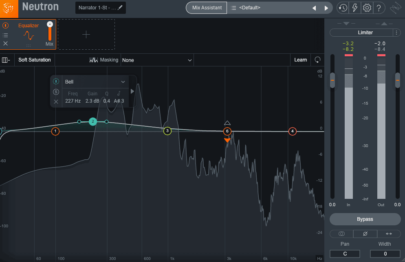Screen dimensions: 405x262
Task: Click Freq value 227 Hz
Action: (73, 101)
